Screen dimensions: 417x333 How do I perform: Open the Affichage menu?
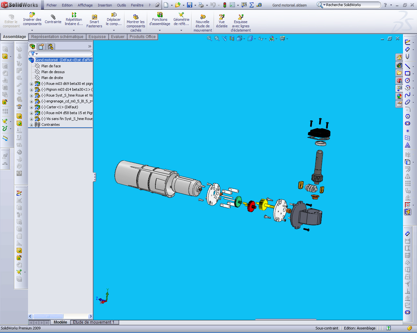pyautogui.click(x=85, y=5)
